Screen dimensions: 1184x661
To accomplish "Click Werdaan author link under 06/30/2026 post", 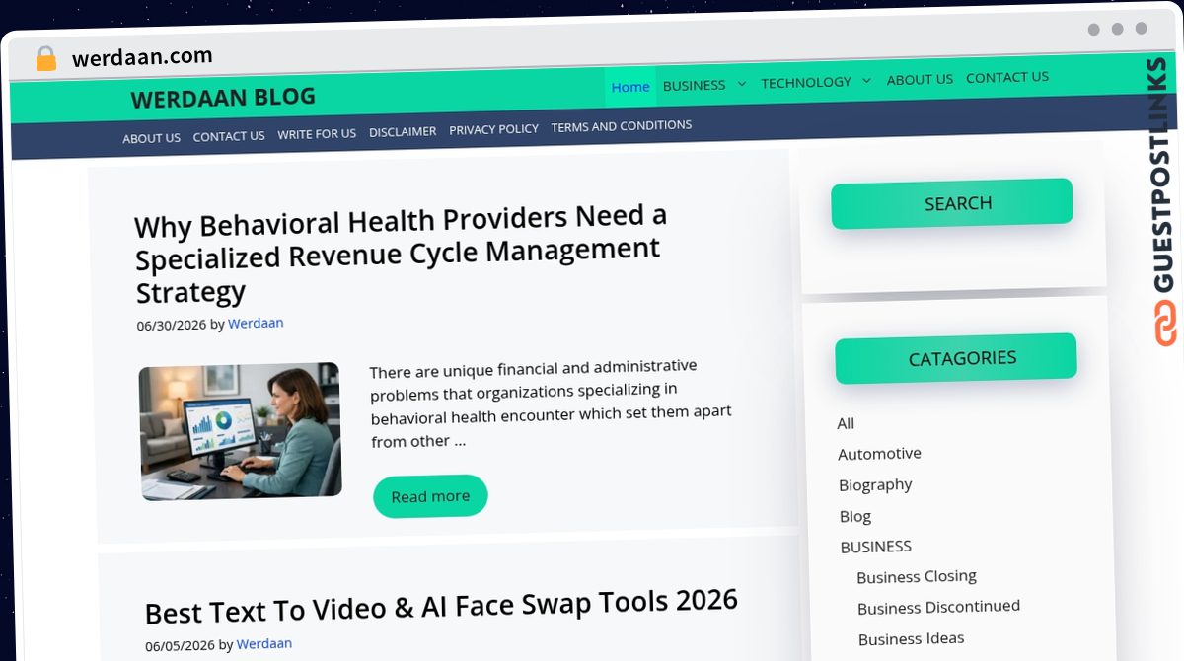I will click(256, 323).
